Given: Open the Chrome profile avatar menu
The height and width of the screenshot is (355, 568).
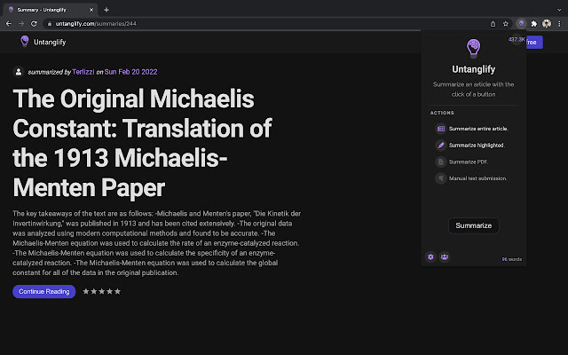Looking at the screenshot, I should pos(547,23).
